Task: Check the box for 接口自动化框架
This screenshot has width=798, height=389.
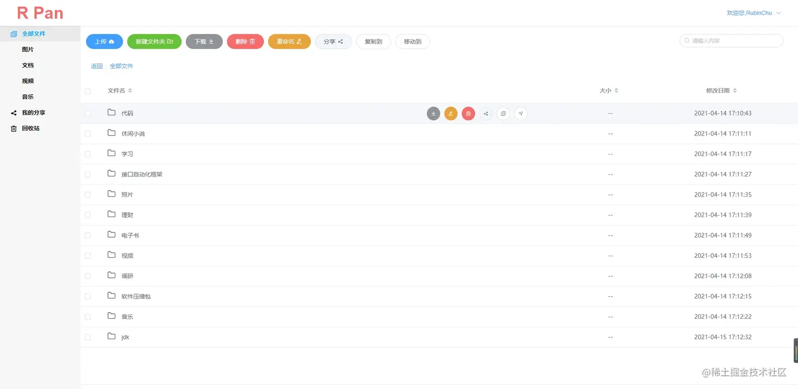Action: point(88,174)
